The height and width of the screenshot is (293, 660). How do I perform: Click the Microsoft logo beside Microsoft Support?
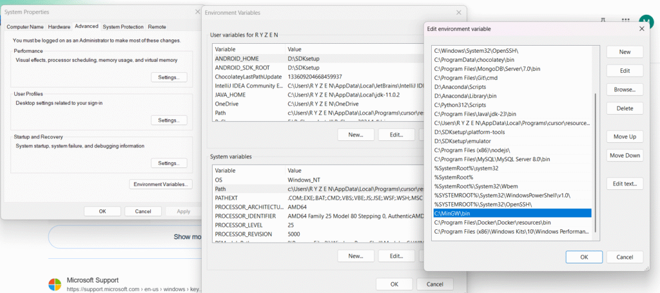tap(55, 284)
